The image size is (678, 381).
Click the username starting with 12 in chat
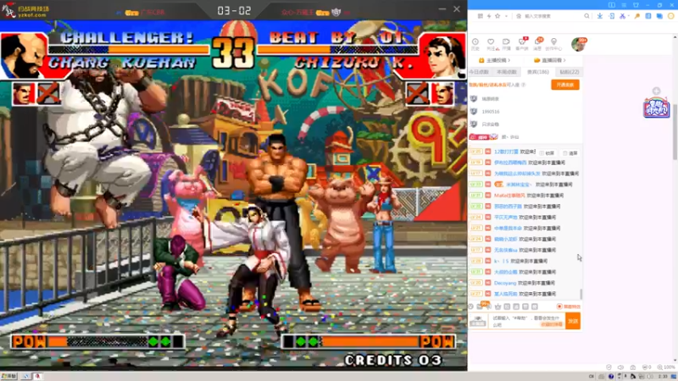506,152
